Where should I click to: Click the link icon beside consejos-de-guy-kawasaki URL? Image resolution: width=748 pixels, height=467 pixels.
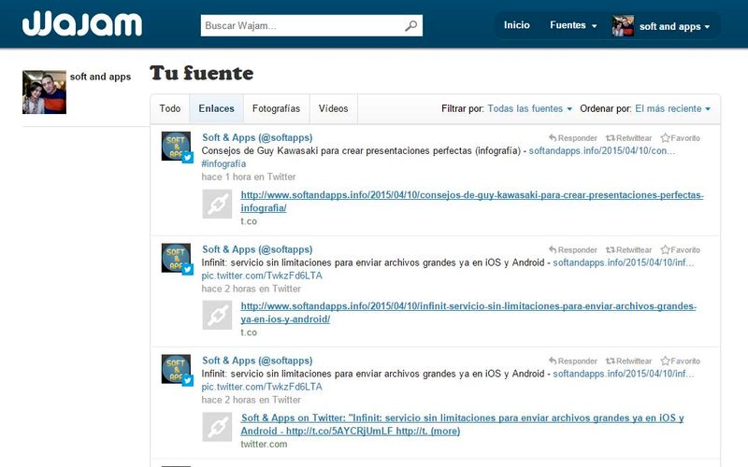[217, 204]
